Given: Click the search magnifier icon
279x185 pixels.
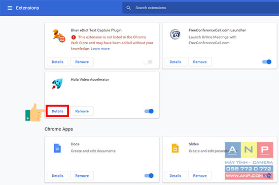Looking at the screenshot, I should pyautogui.click(x=128, y=8).
